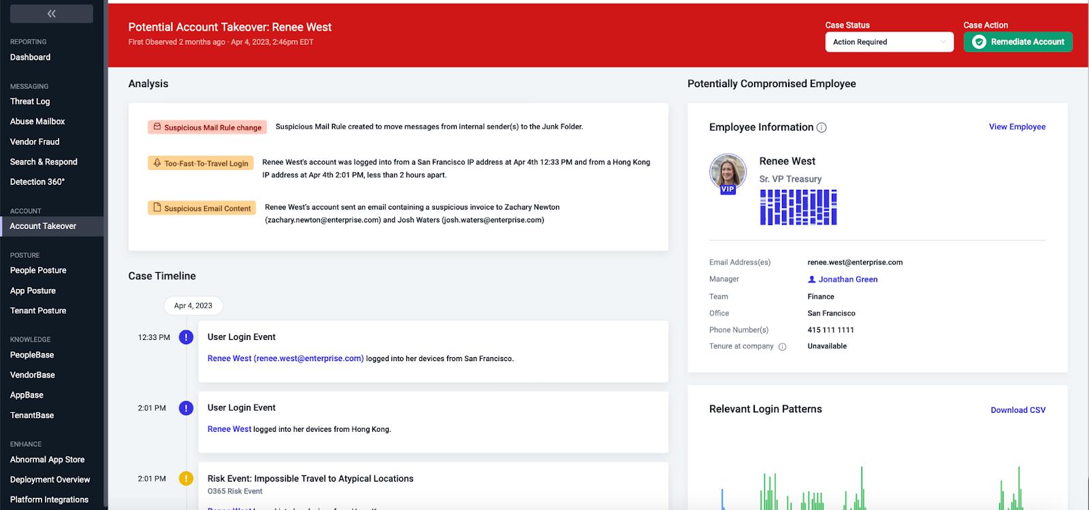Open VendorBase in the sidebar

pyautogui.click(x=33, y=375)
